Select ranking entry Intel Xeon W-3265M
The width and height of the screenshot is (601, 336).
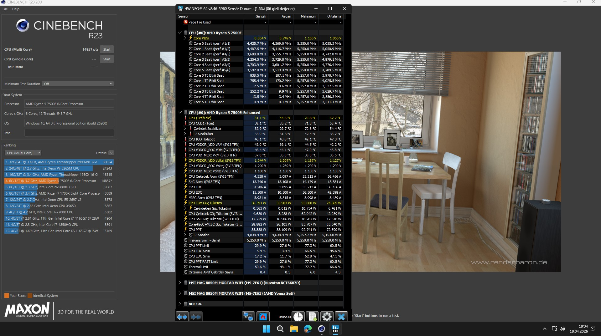pos(59,168)
